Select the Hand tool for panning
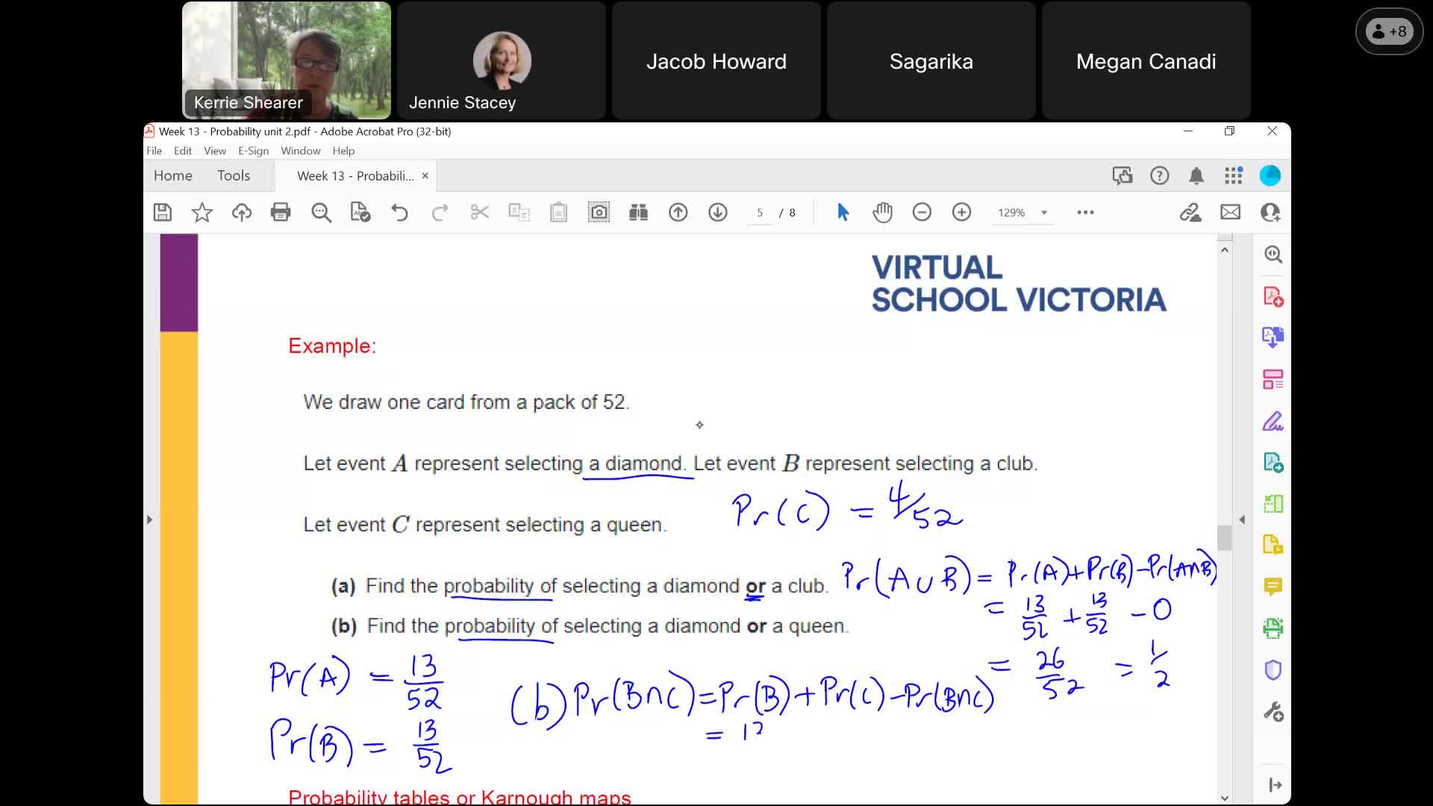 pos(882,212)
